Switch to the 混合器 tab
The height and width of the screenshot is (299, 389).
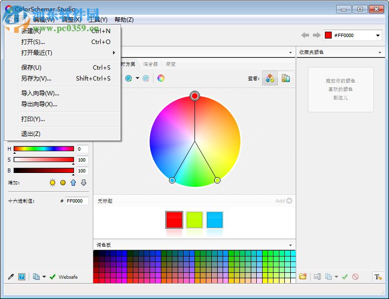(x=151, y=64)
